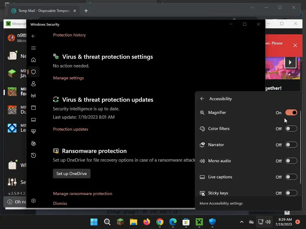Viewport: 306px width, 229px height.
Task: Open Device performance & health heart icon
Action: 33,131
